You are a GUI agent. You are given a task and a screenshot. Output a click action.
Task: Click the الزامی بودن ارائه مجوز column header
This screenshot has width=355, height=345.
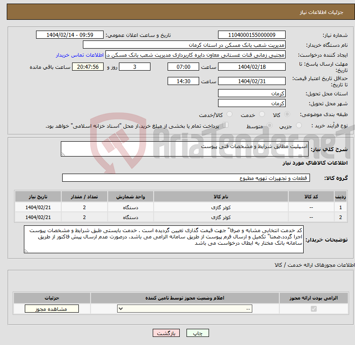click(x=314, y=298)
